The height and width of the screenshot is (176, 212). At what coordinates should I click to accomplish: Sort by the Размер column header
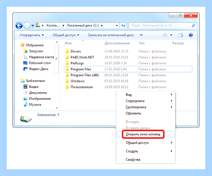point(178,43)
